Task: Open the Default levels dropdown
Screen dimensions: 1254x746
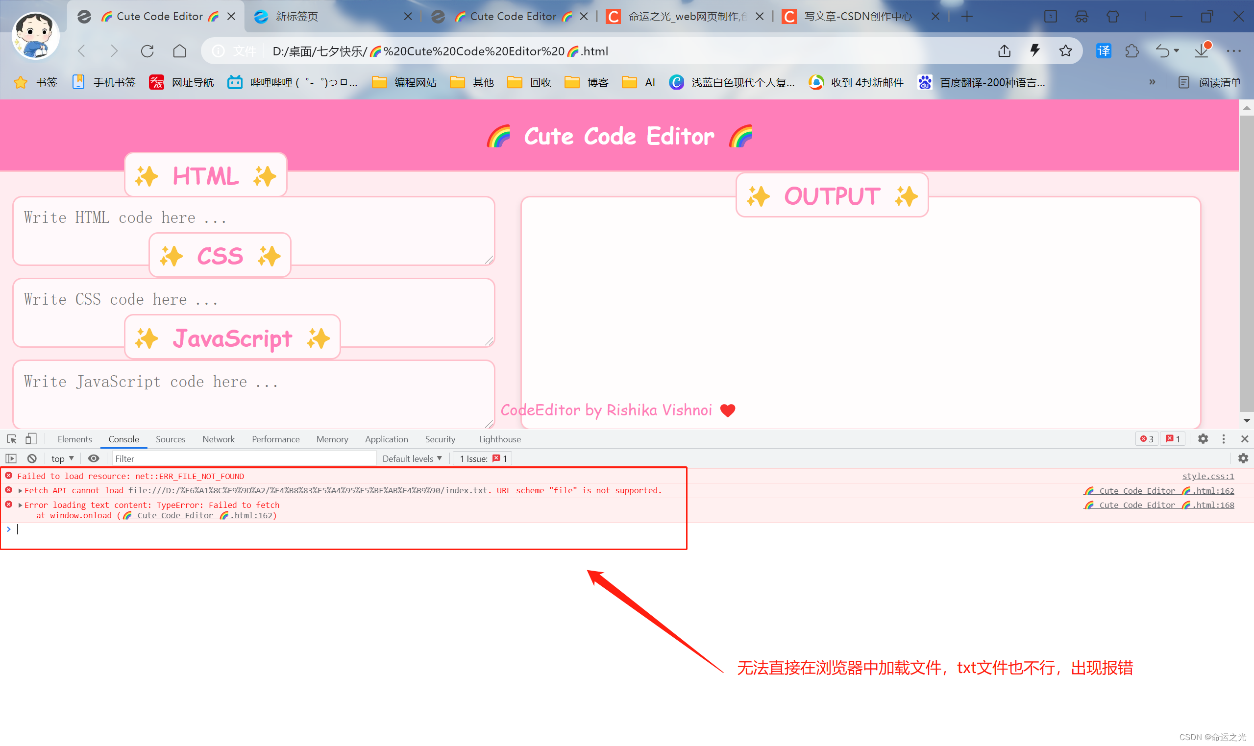Action: point(412,458)
